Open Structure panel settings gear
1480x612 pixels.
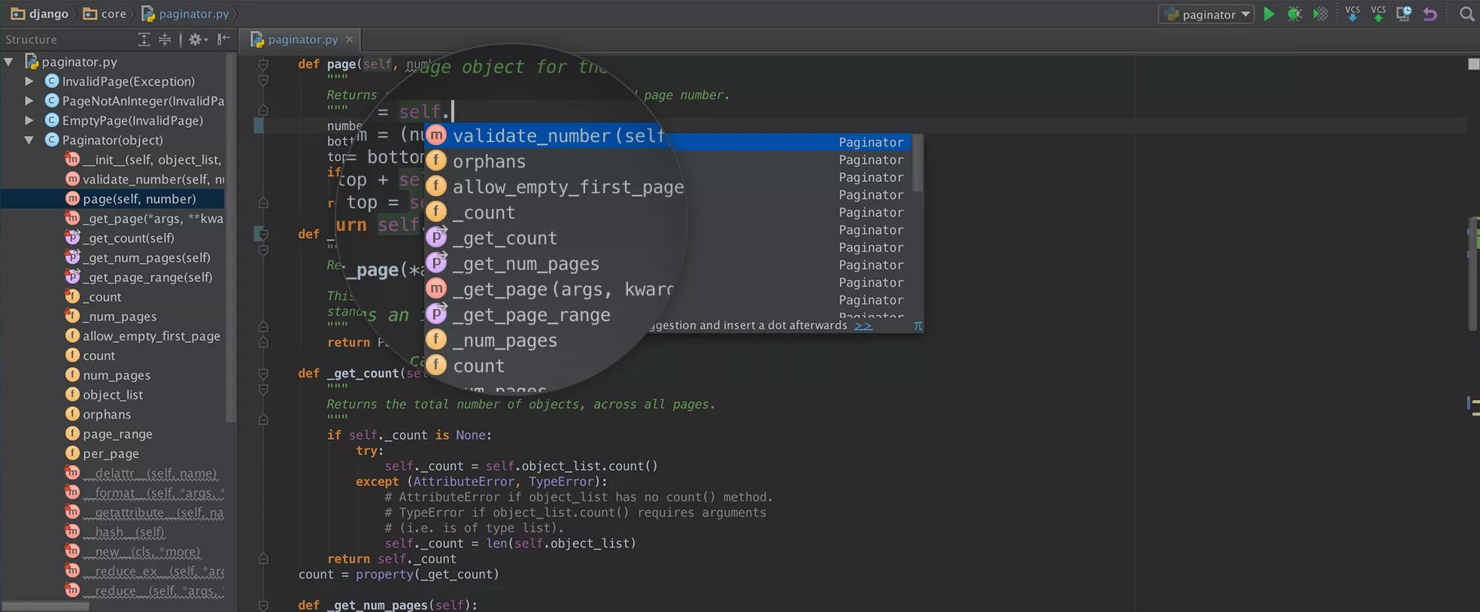point(198,39)
